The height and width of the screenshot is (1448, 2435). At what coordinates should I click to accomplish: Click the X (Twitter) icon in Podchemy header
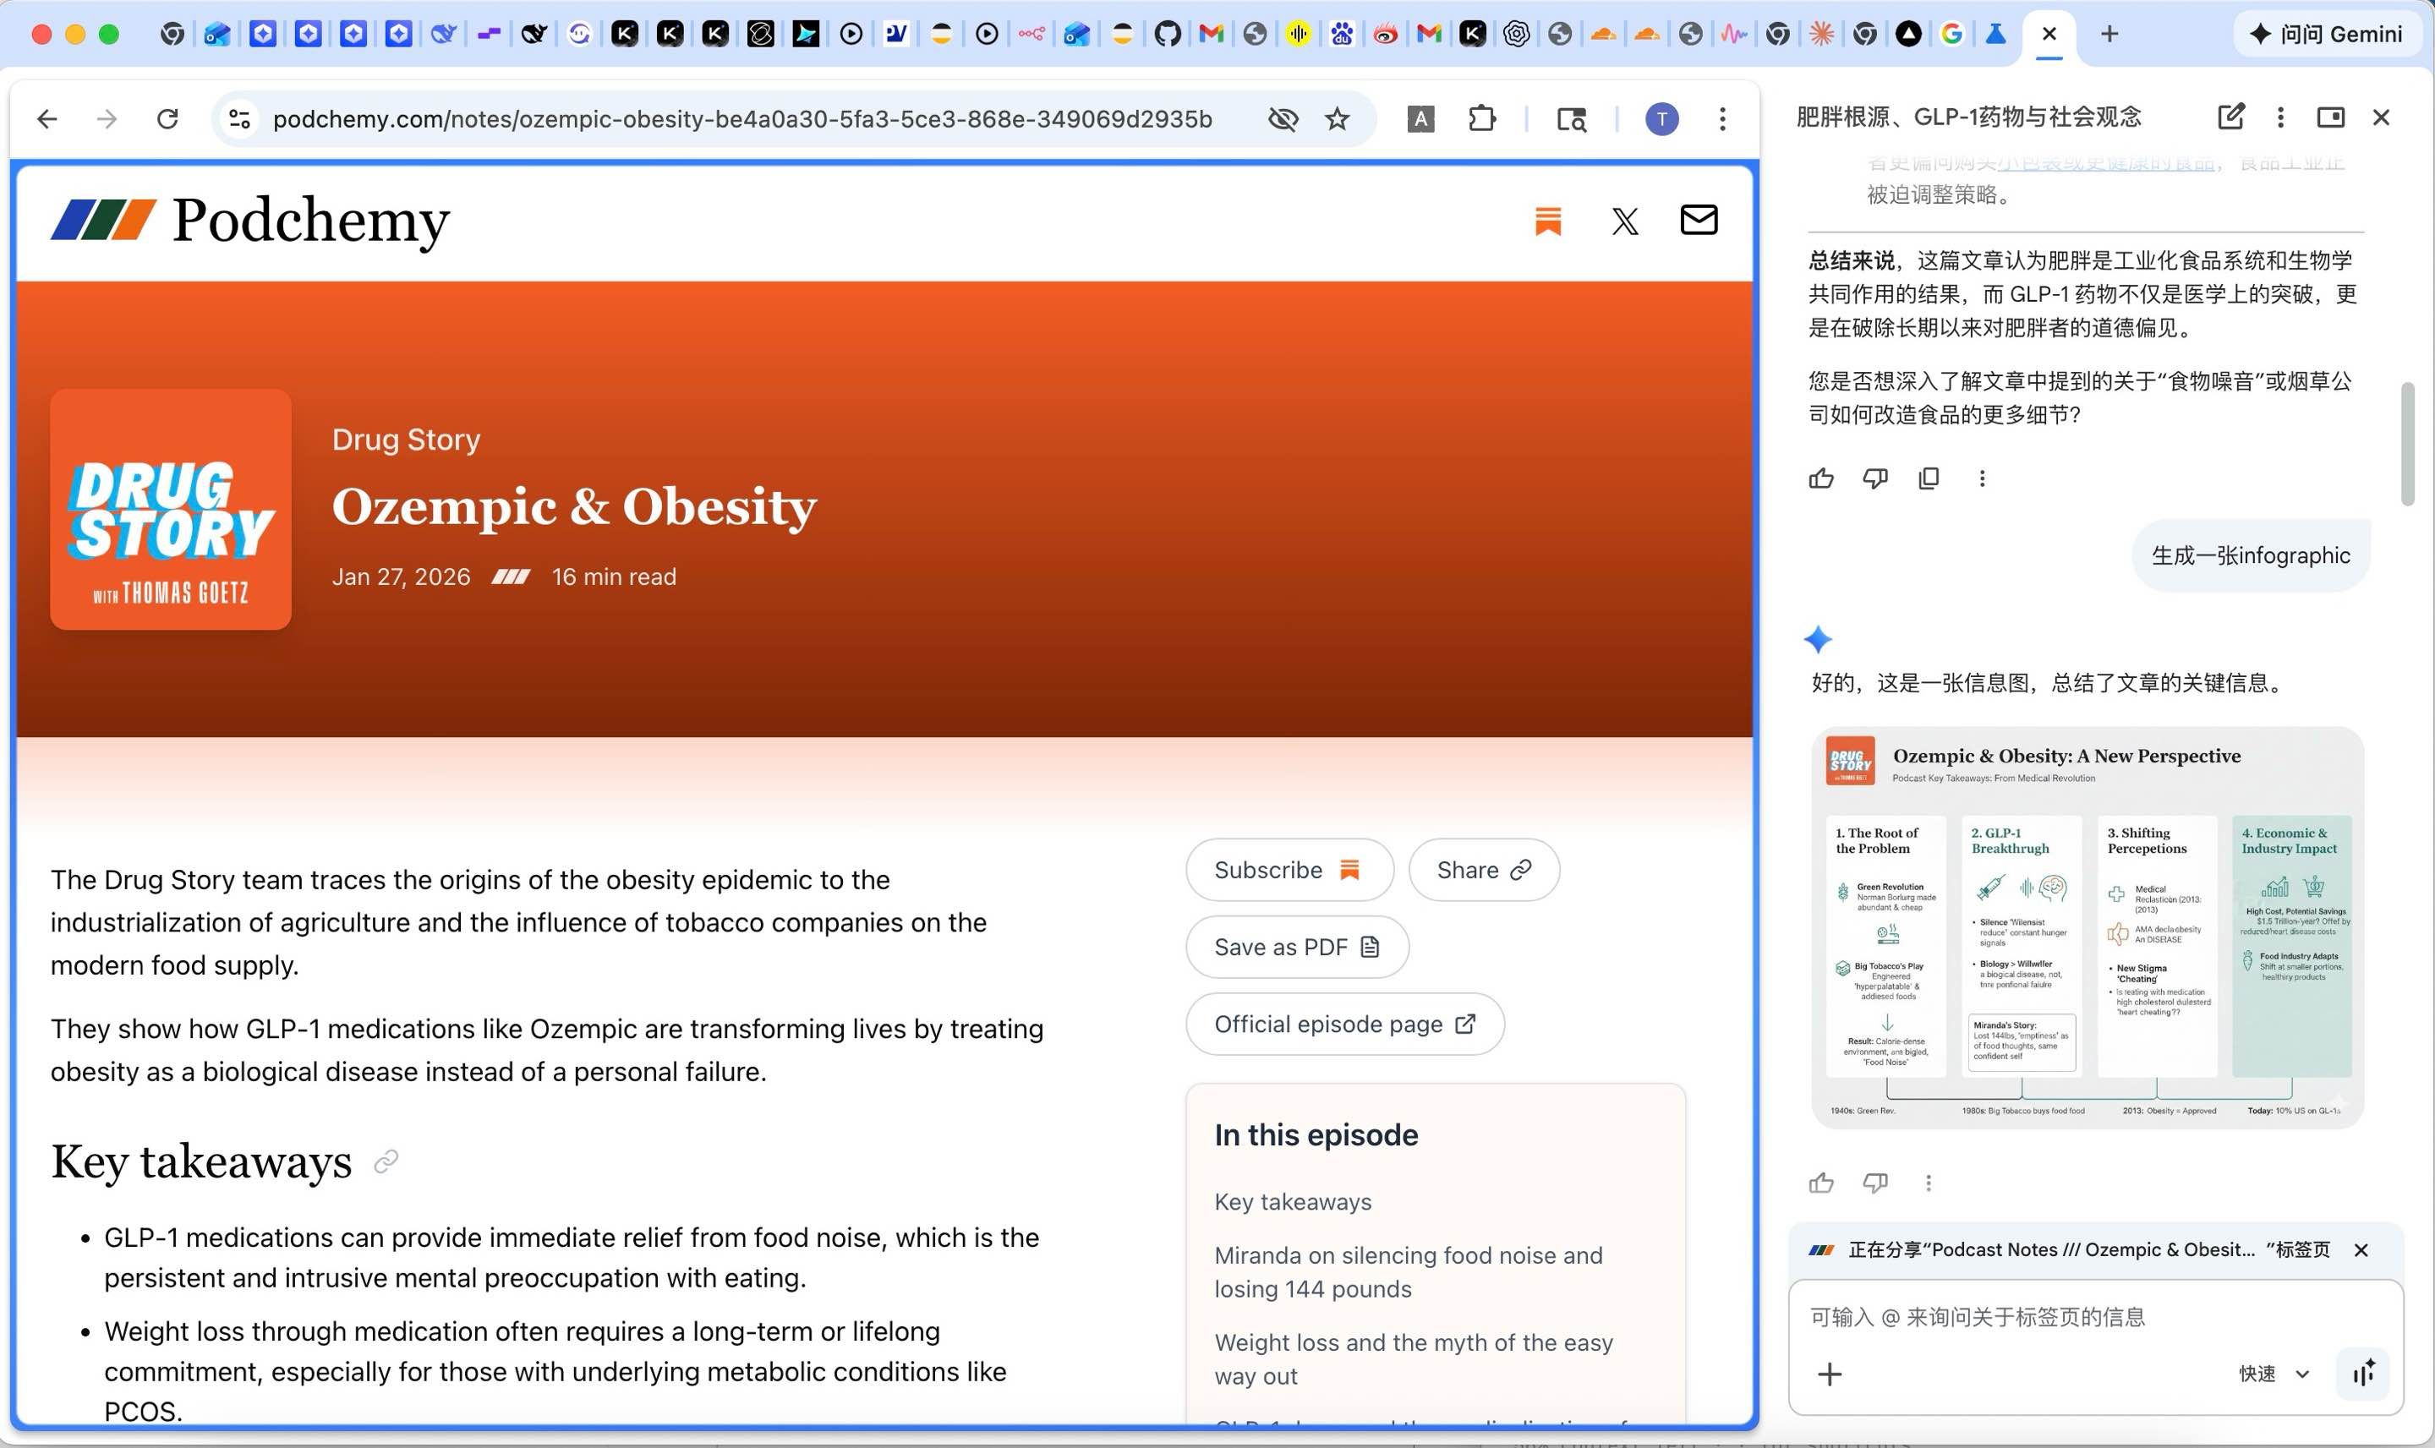(x=1624, y=221)
